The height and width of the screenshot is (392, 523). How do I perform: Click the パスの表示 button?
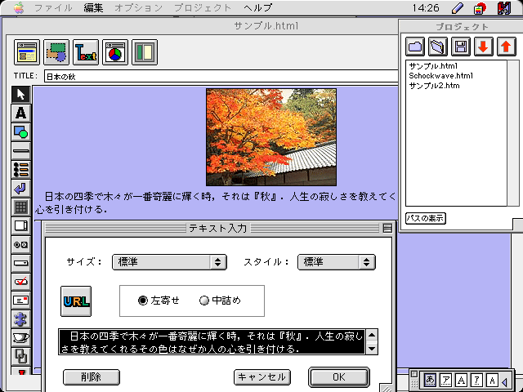click(426, 218)
